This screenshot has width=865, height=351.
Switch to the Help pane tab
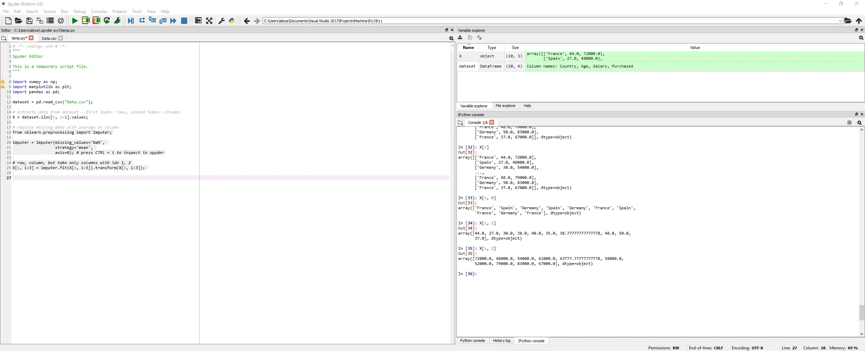pyautogui.click(x=527, y=106)
